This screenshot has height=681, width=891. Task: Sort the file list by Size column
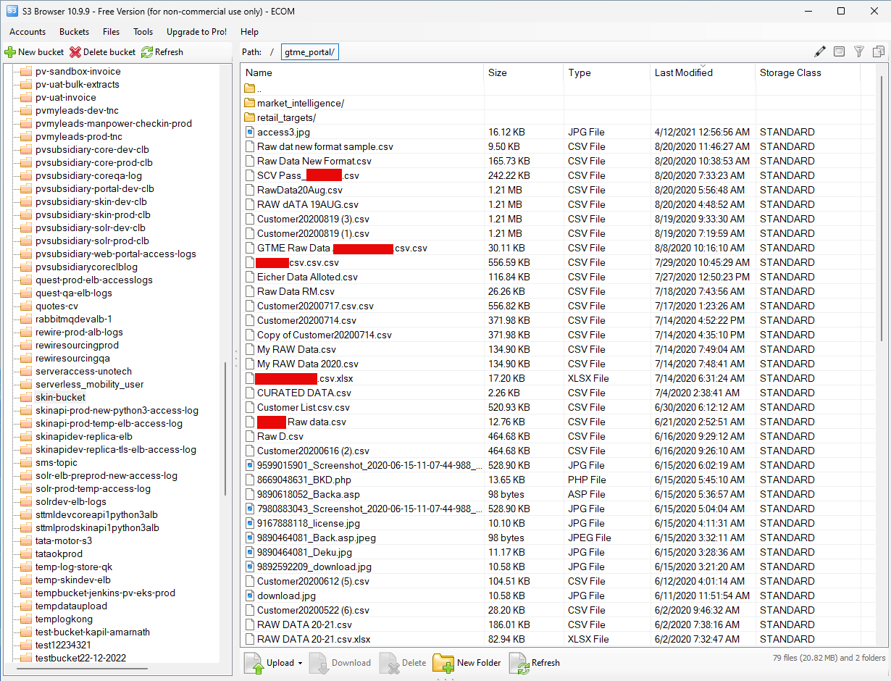498,72
